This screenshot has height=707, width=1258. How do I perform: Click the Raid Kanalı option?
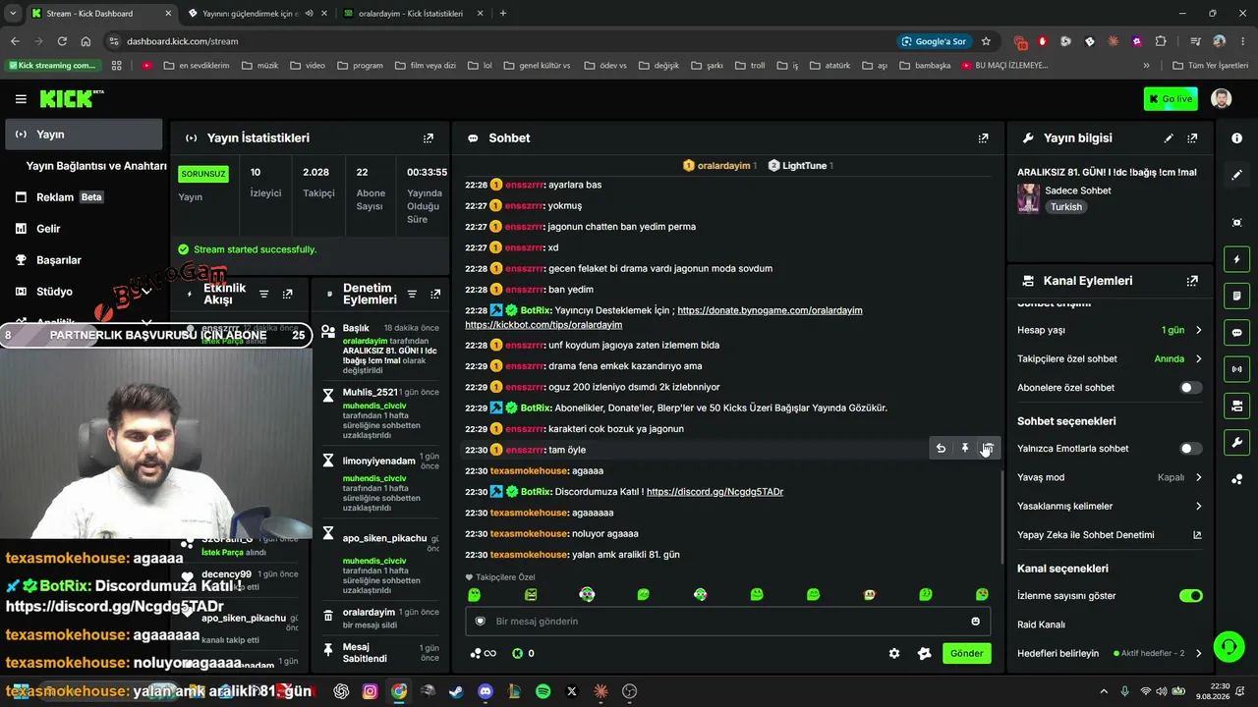pos(1041,625)
